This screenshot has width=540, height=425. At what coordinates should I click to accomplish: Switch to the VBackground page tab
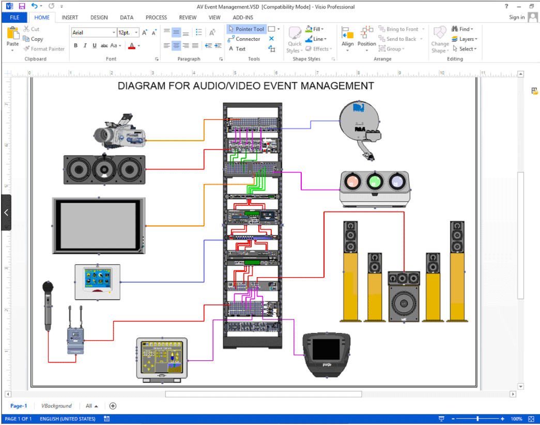(x=56, y=406)
